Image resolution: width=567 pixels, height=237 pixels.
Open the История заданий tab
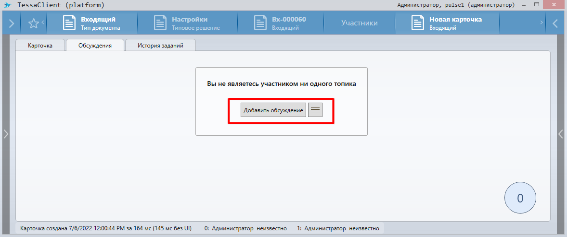[160, 46]
